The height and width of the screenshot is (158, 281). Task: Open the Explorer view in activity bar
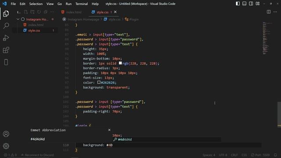(6, 14)
